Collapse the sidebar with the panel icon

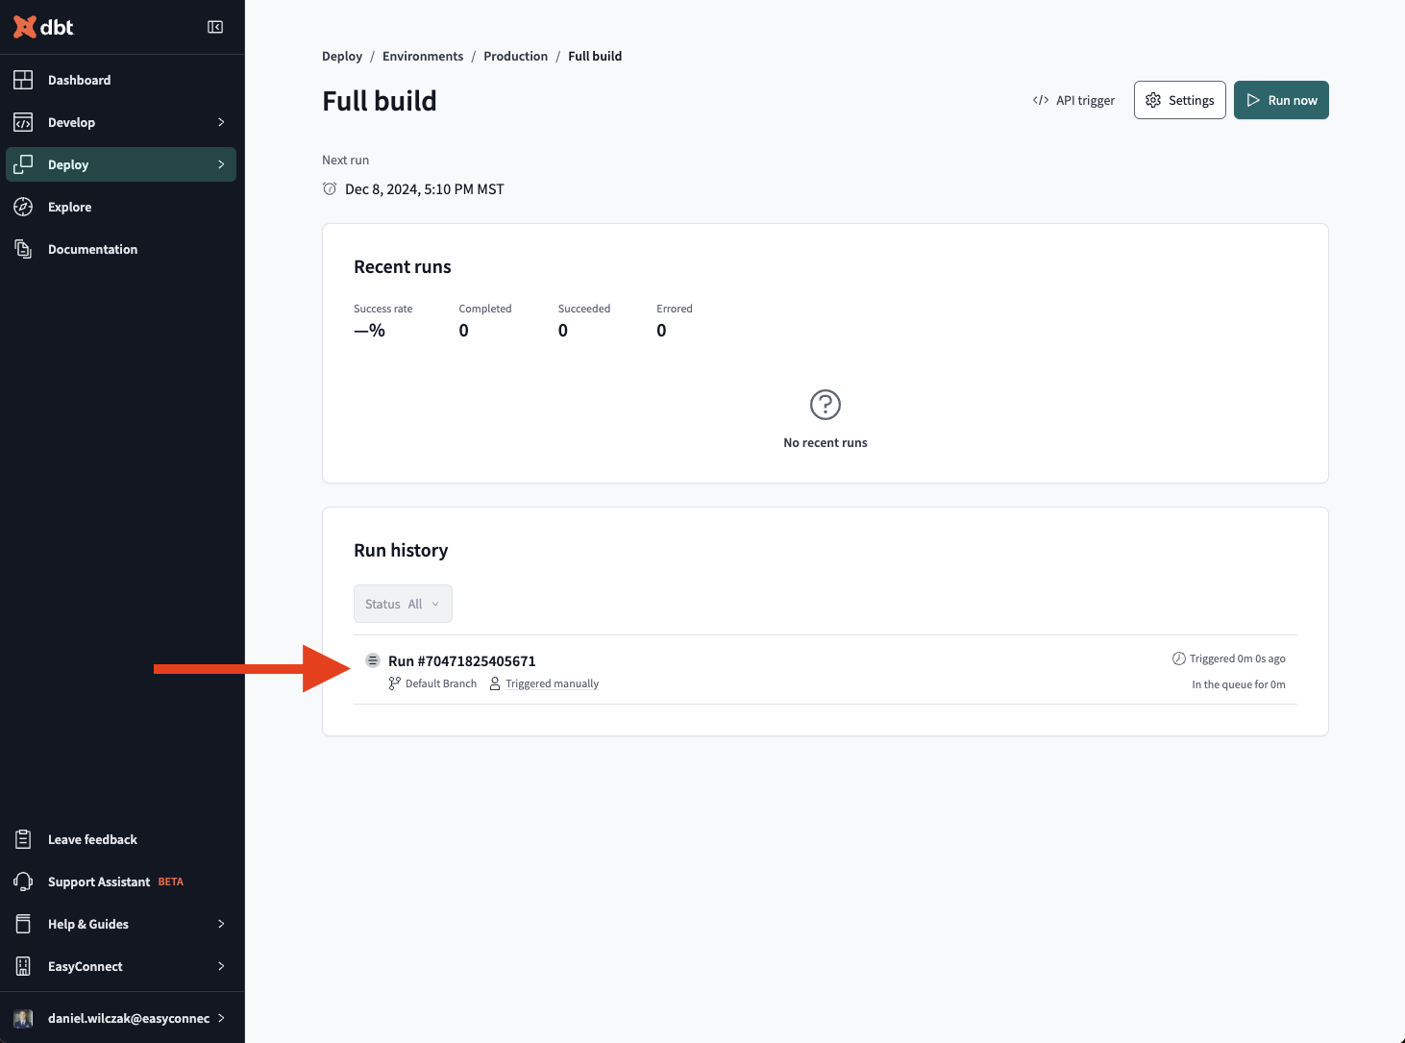pos(215,27)
